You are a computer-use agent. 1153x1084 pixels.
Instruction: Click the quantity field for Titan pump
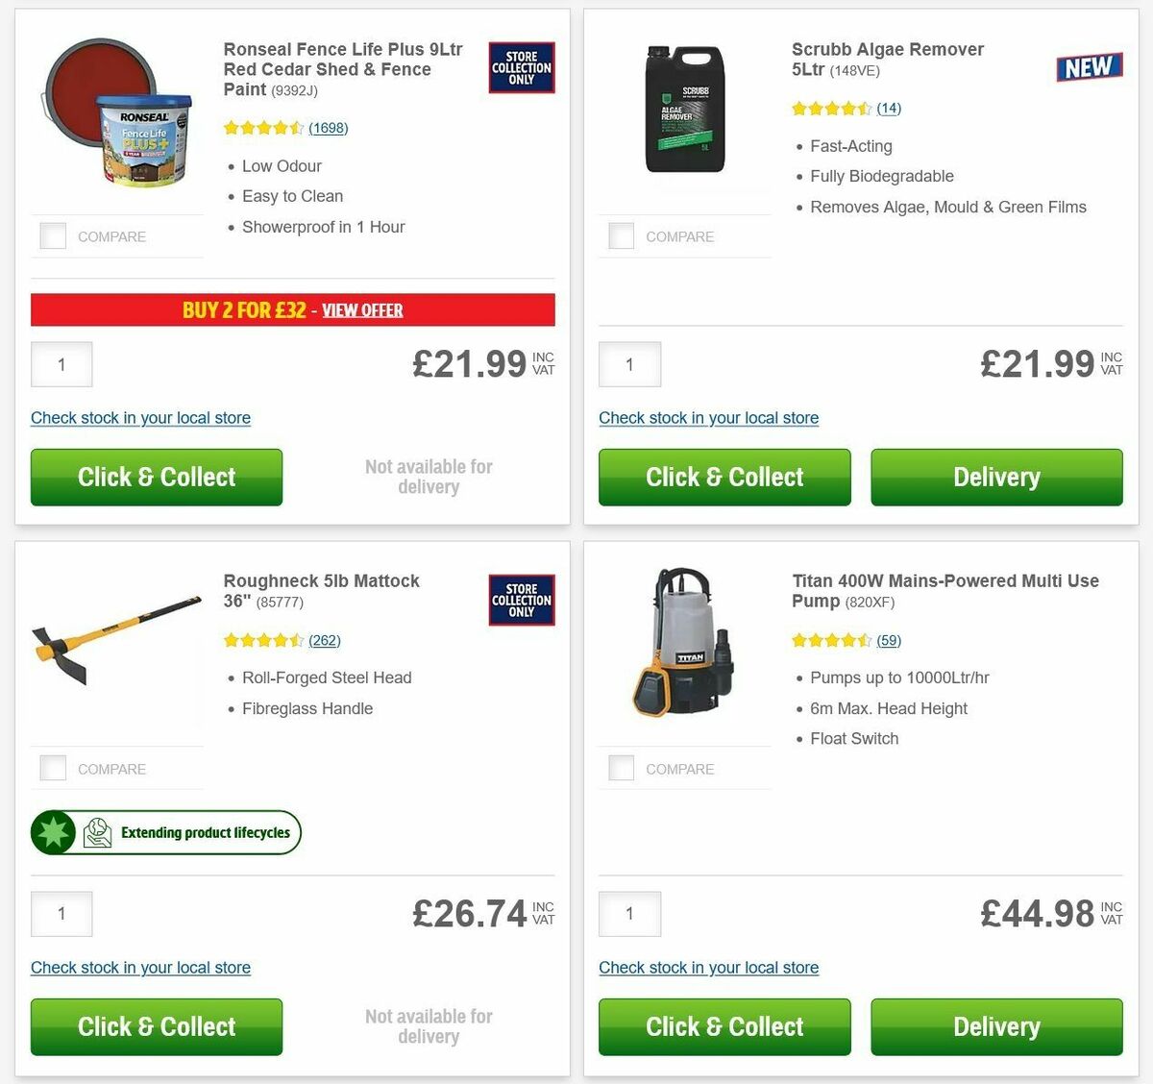(x=629, y=914)
